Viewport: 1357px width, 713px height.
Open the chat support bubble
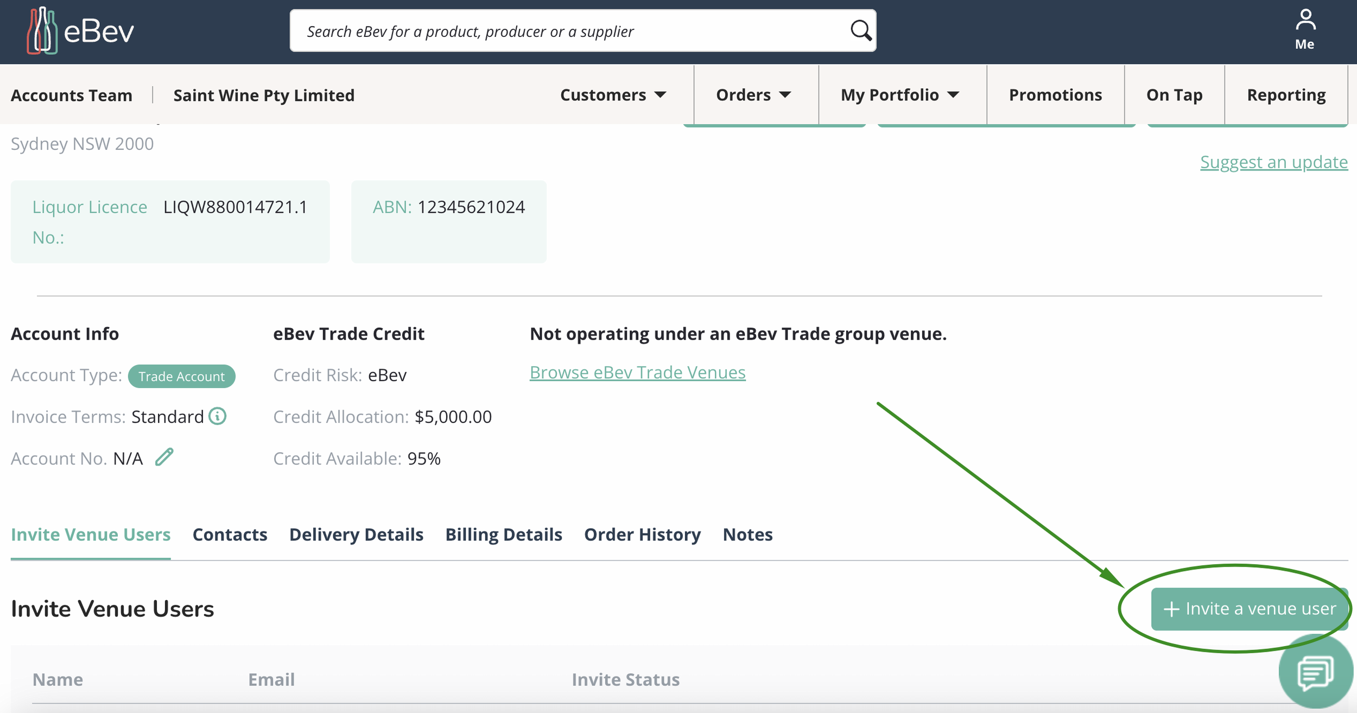coord(1315,673)
